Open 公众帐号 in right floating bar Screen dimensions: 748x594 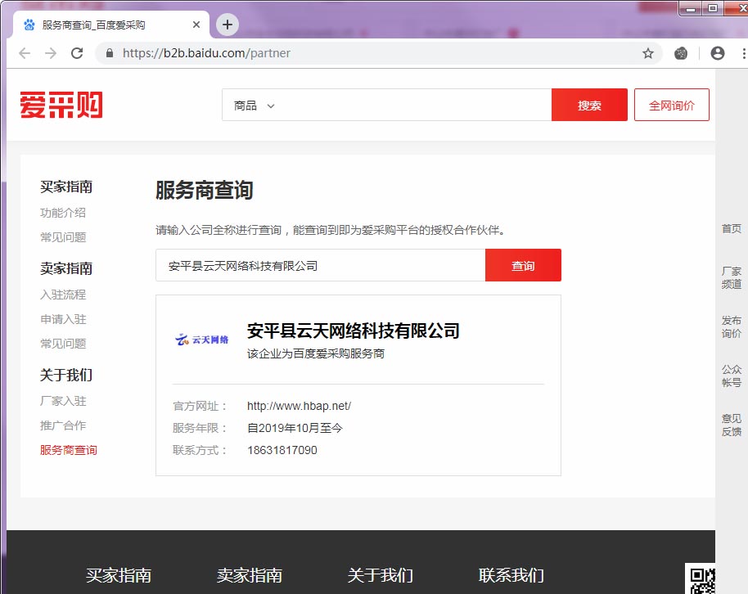[732, 376]
